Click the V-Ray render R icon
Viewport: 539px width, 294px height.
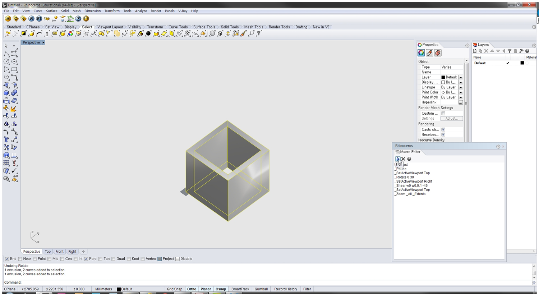(x=31, y=19)
